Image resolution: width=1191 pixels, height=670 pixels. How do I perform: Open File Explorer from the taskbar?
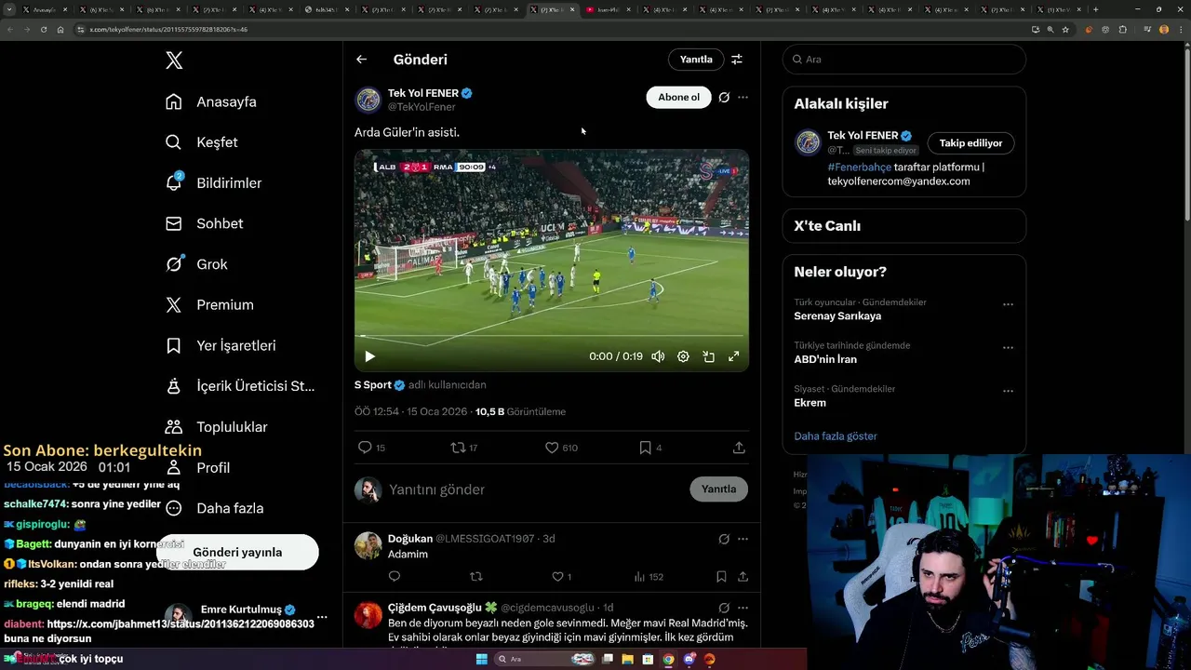tap(627, 659)
